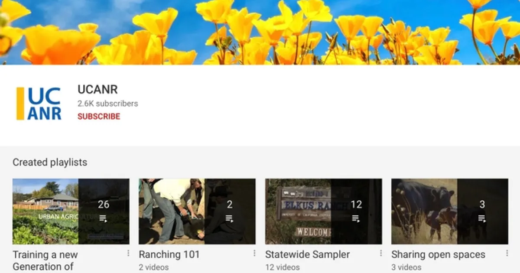Select the Statewide Sampler playlist title
The height and width of the screenshot is (273, 520).
click(x=307, y=254)
